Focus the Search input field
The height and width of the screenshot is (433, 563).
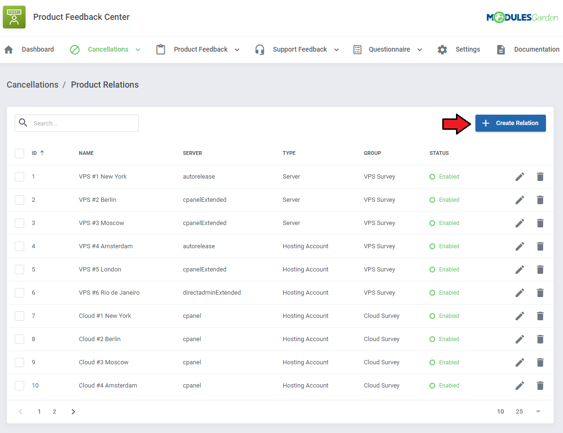tap(77, 123)
